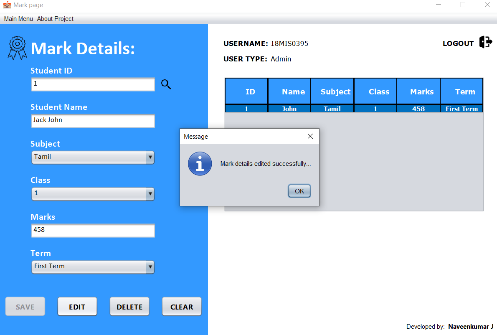Close the Message dialog with X
497x335 pixels.
click(x=310, y=136)
